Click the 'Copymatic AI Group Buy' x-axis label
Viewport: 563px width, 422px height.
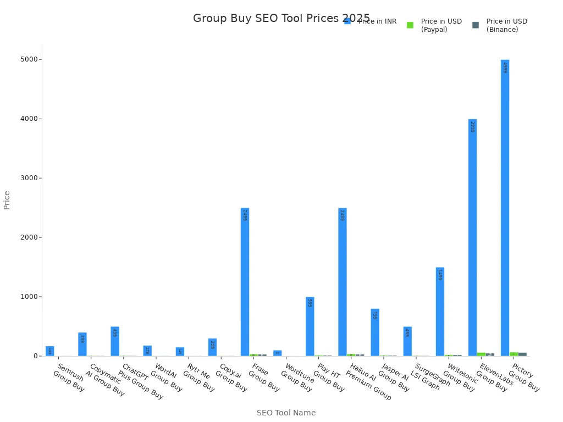tap(105, 380)
